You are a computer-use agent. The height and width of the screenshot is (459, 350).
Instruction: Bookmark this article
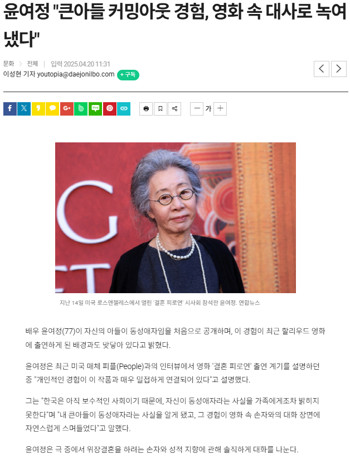pos(161,109)
